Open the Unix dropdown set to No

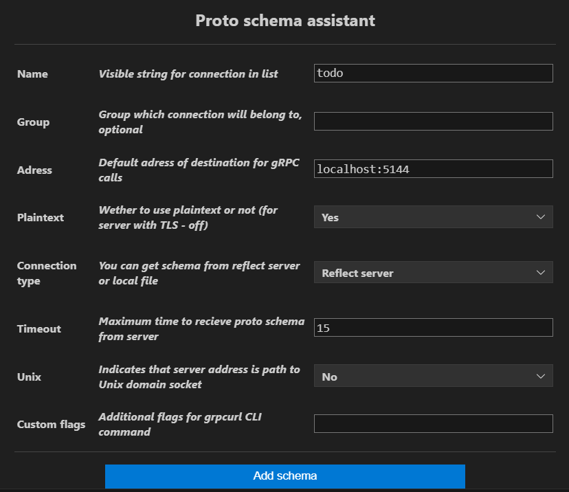[x=433, y=377]
